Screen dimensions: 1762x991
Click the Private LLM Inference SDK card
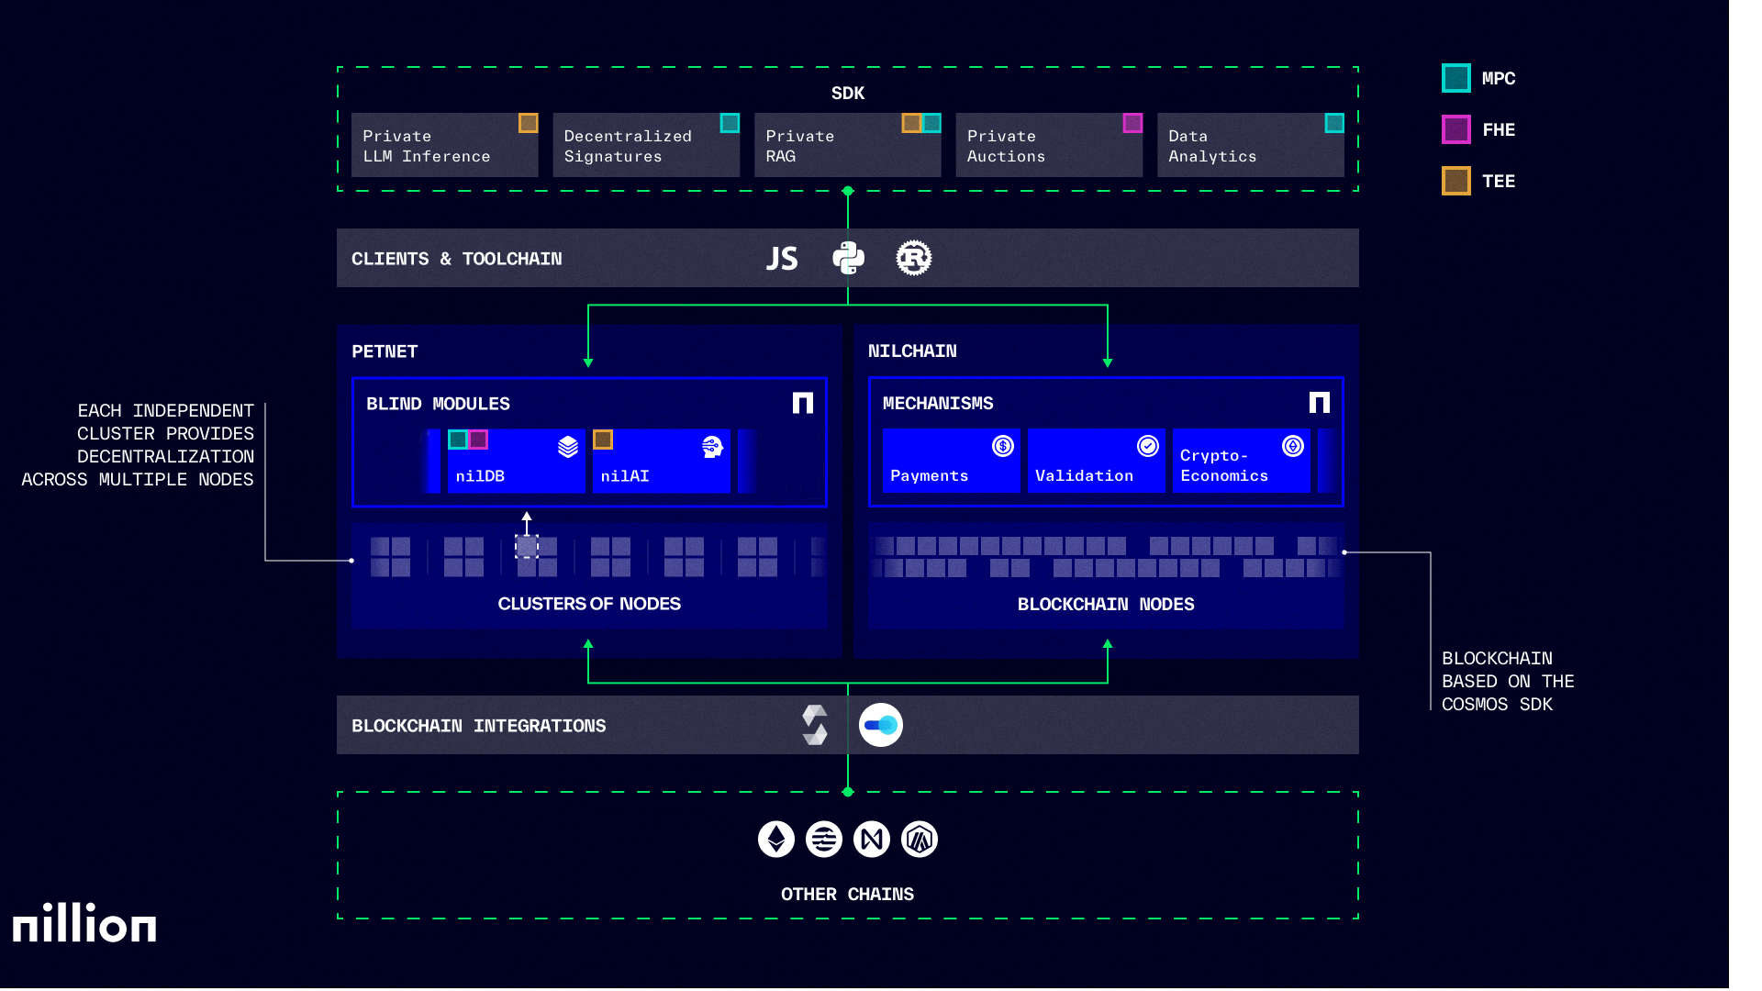pyautogui.click(x=445, y=145)
